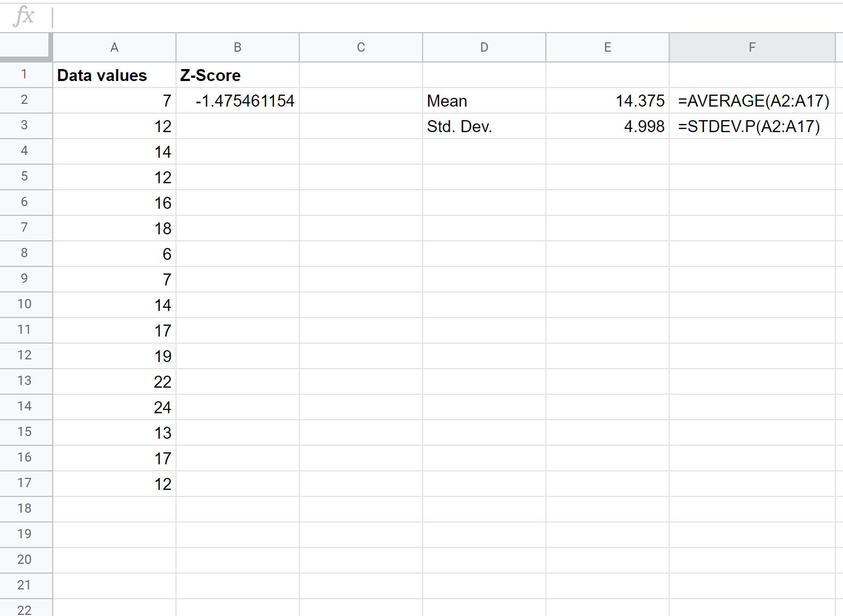Select cell A2 containing 7
This screenshot has height=616, width=843.
point(115,101)
